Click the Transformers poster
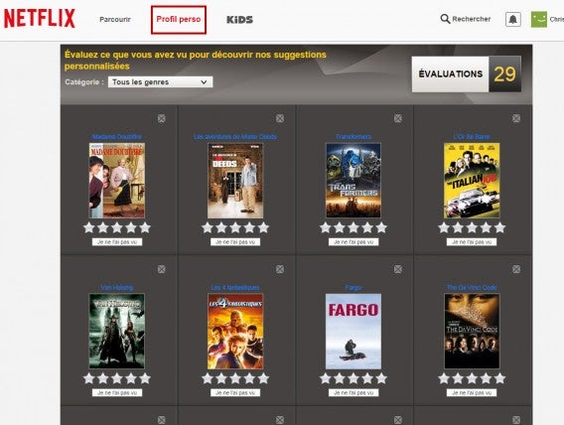 [x=353, y=181]
